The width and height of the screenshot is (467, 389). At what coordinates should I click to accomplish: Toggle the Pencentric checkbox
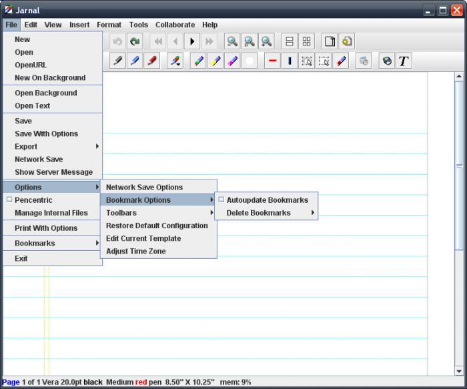click(9, 200)
